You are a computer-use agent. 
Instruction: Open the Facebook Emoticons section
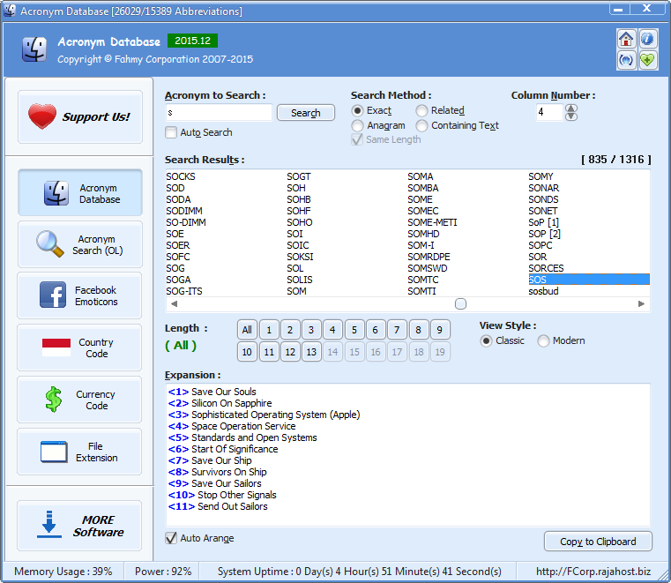click(80, 295)
